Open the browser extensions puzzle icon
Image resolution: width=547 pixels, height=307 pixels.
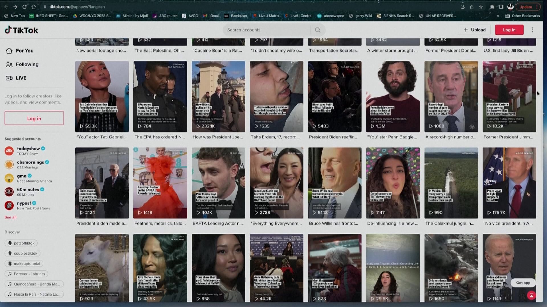tap(492, 7)
